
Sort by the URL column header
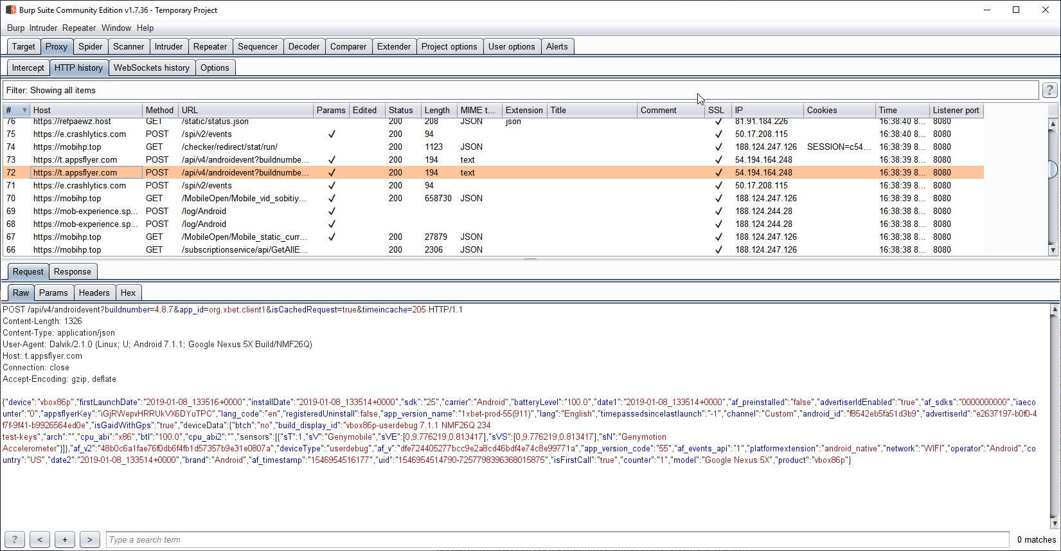tap(245, 110)
